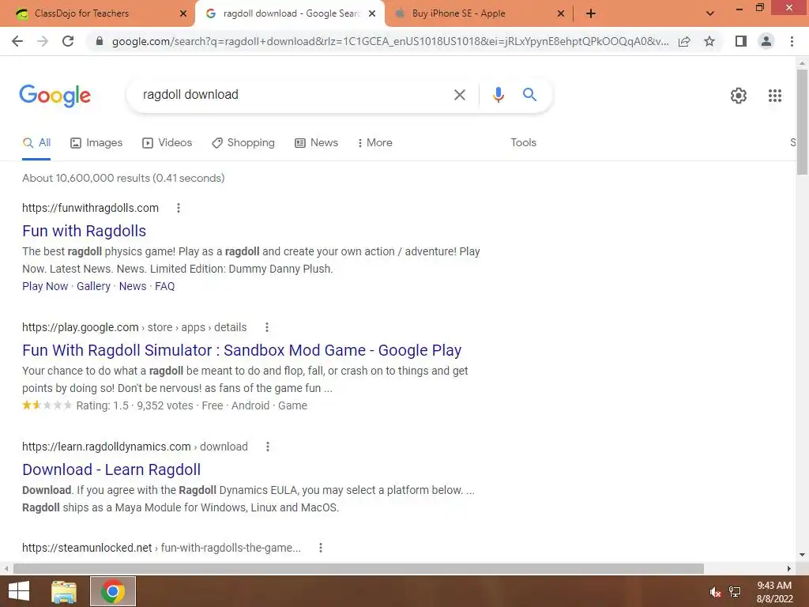Open a new tab with the plus button
This screenshot has width=809, height=607.
(591, 13)
